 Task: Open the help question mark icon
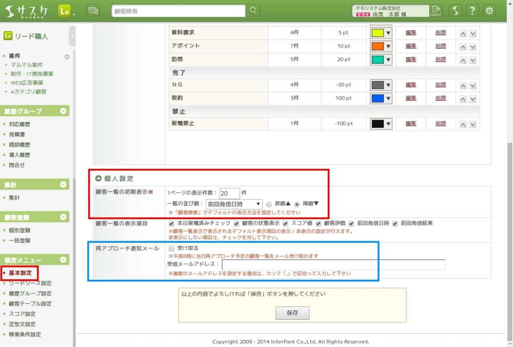[472, 11]
